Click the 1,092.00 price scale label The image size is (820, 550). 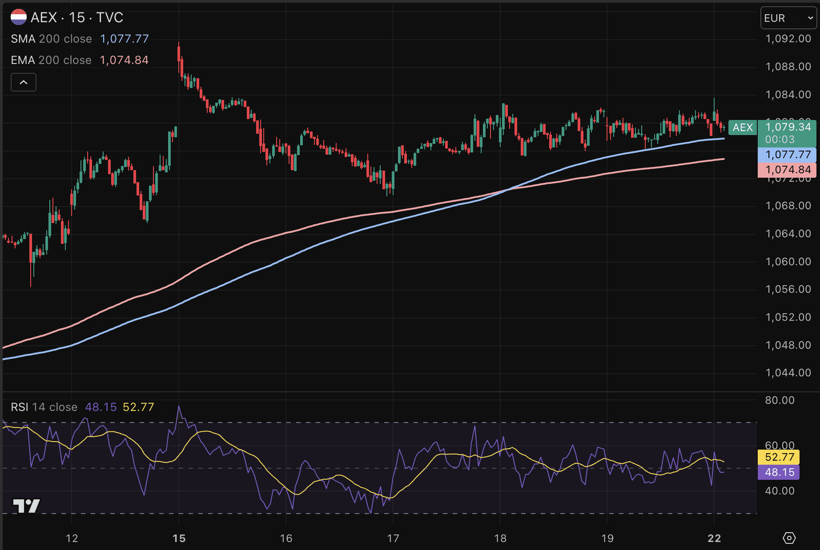[788, 39]
